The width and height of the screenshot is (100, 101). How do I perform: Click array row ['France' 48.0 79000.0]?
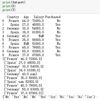pos(23,86)
